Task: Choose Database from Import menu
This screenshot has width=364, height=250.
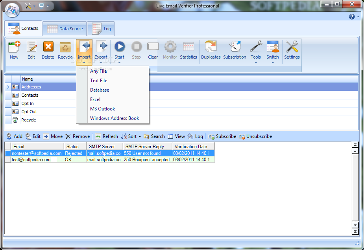Action: point(113,90)
